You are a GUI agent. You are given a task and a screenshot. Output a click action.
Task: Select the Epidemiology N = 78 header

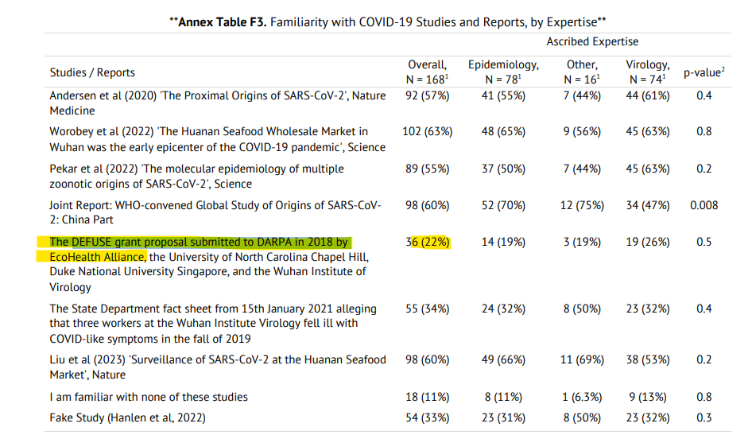(502, 72)
